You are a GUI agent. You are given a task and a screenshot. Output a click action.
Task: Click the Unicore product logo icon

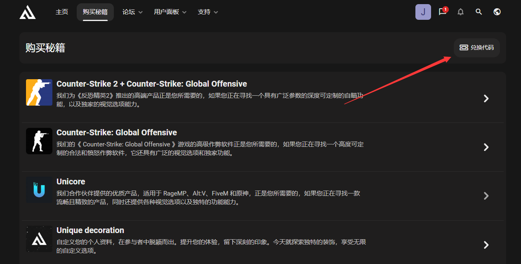coord(39,190)
